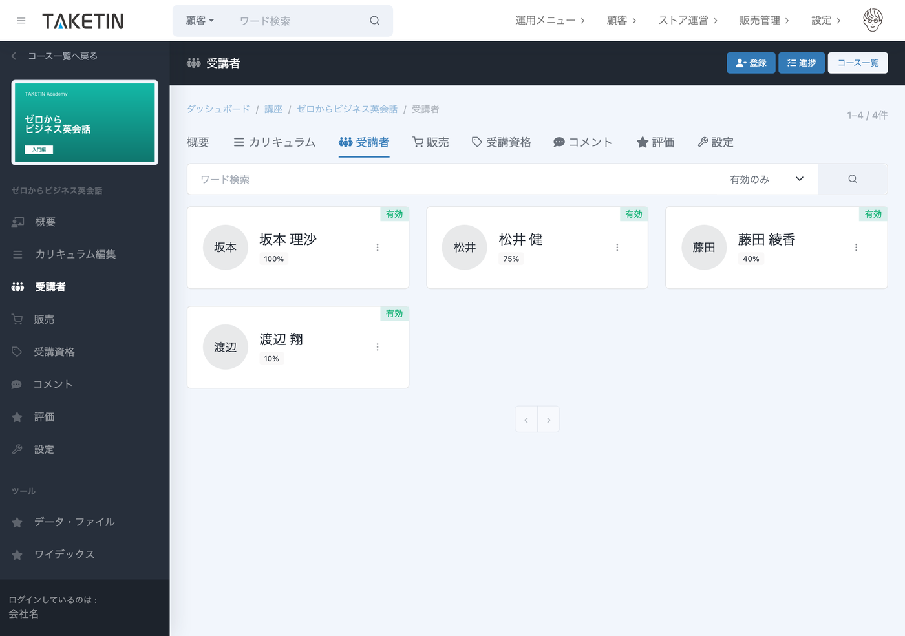
Task: Open the course thumbnail ゼロからビジネス英会話
Action: (x=85, y=122)
